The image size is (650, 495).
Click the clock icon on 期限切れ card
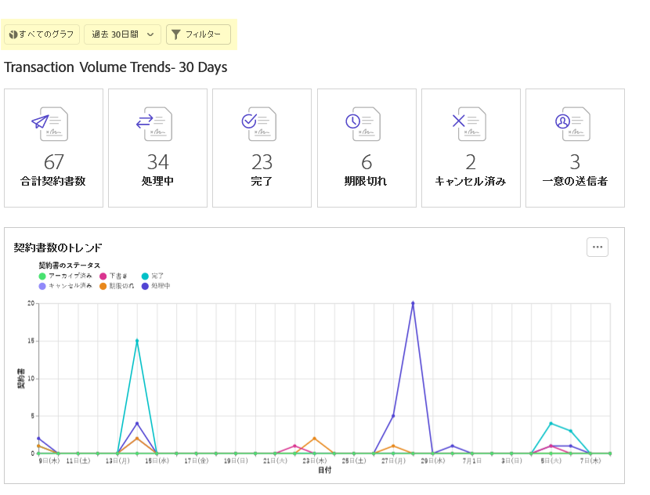click(x=352, y=121)
